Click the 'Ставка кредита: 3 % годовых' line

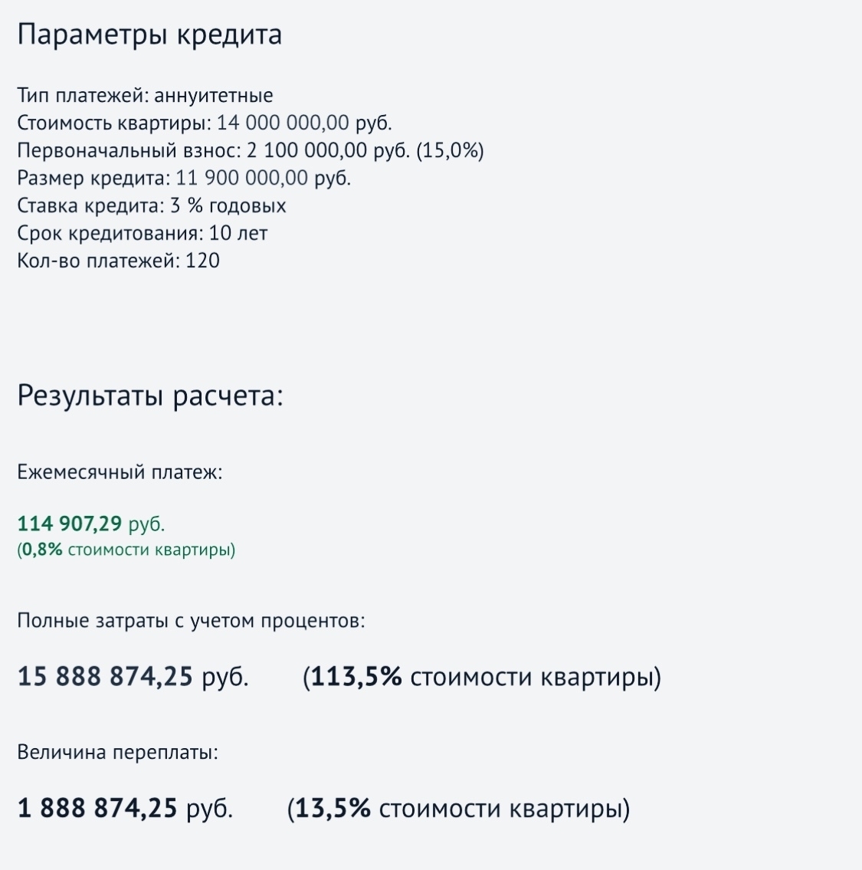point(152,206)
